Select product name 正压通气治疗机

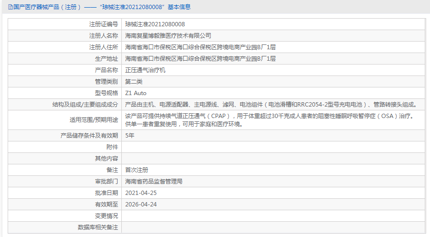[x=145, y=71]
